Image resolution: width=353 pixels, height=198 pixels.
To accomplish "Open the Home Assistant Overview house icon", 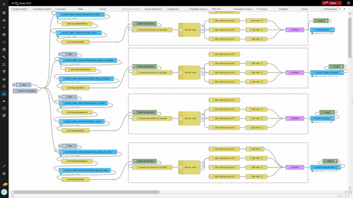I will pyautogui.click(x=4, y=20).
